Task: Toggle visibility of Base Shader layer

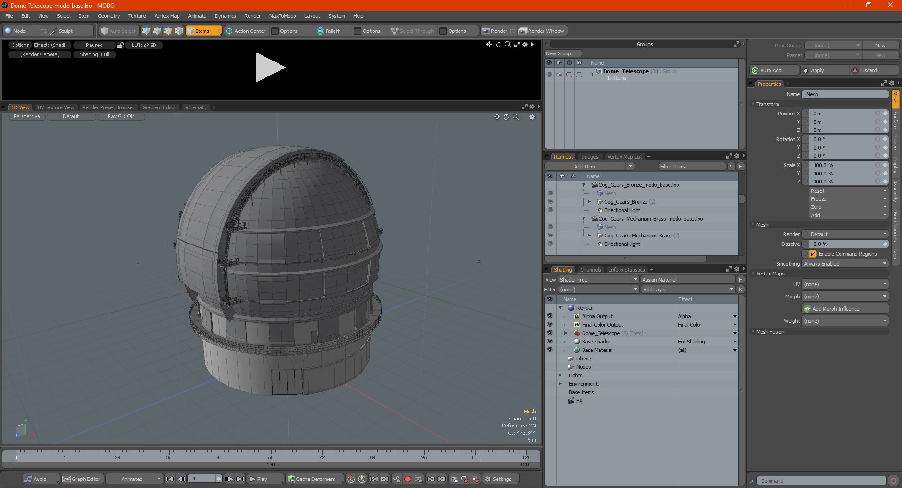Action: click(x=550, y=342)
